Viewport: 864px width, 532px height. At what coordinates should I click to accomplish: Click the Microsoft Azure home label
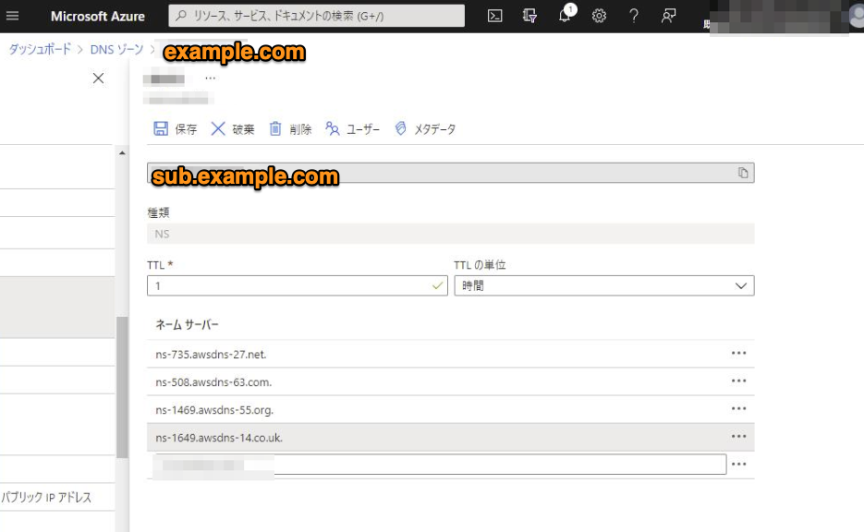98,17
